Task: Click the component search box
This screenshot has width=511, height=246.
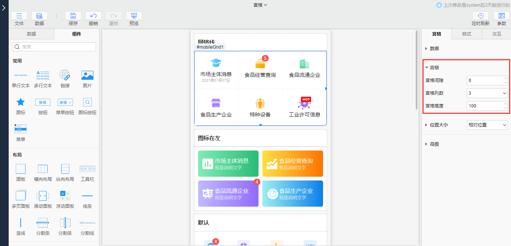Action: 54,47
